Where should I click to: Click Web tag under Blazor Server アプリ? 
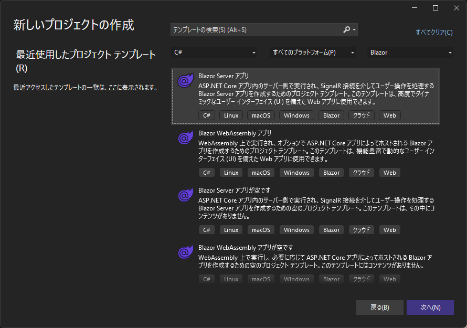(389, 115)
